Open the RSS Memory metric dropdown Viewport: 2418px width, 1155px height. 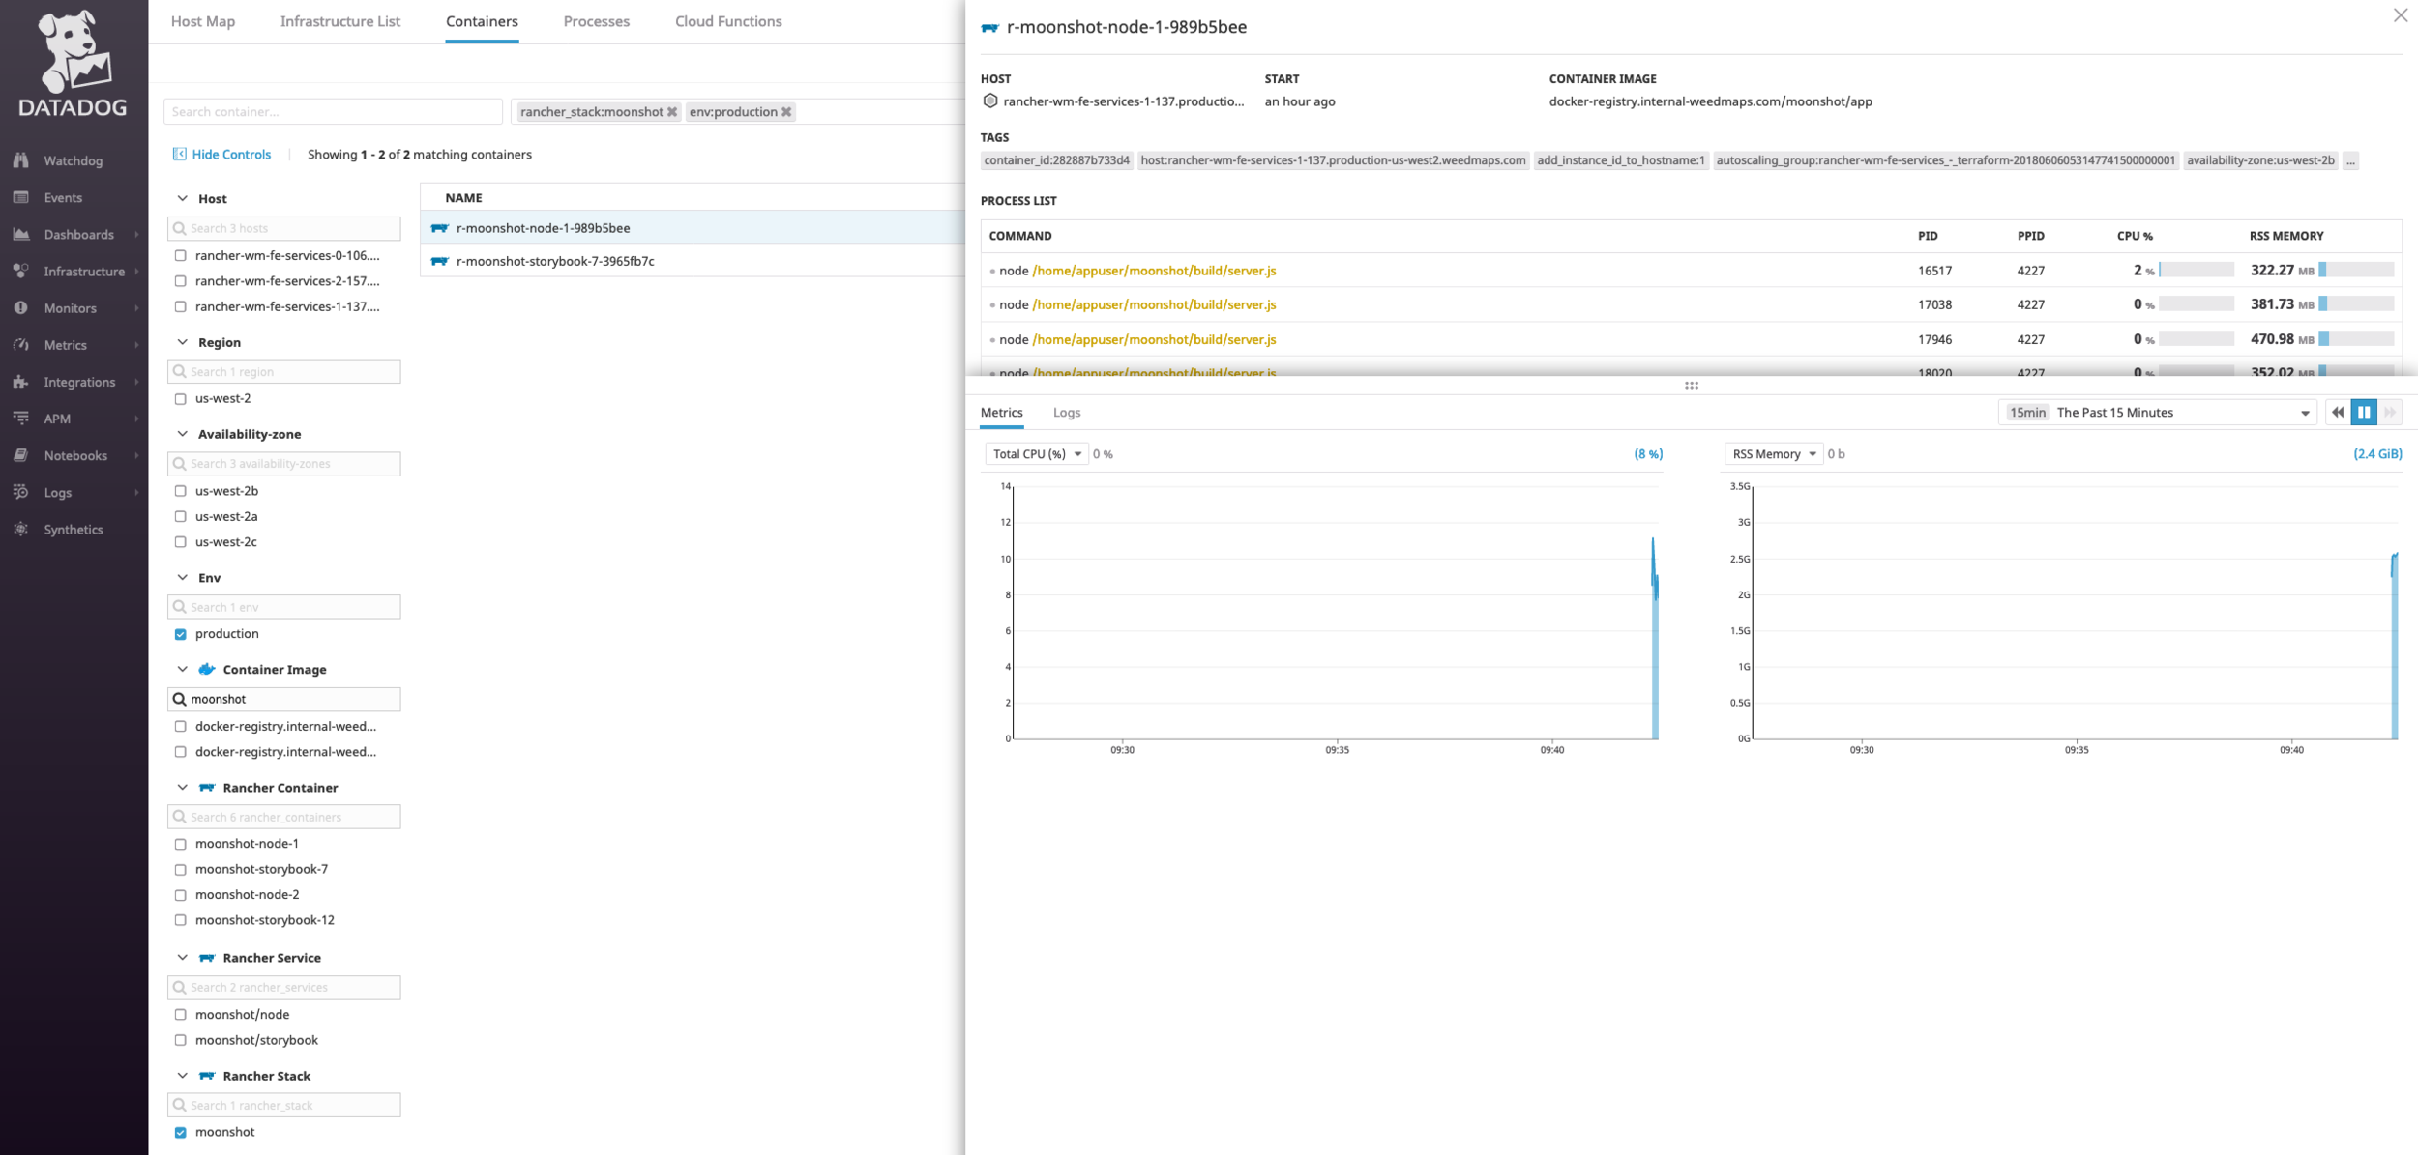point(1773,454)
